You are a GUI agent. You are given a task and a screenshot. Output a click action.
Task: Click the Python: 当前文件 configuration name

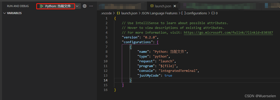point(58,6)
